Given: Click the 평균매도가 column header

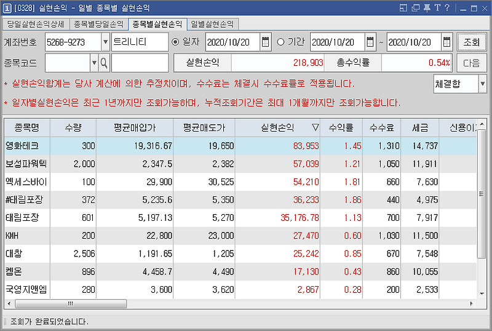Looking at the screenshot, I should [x=204, y=127].
